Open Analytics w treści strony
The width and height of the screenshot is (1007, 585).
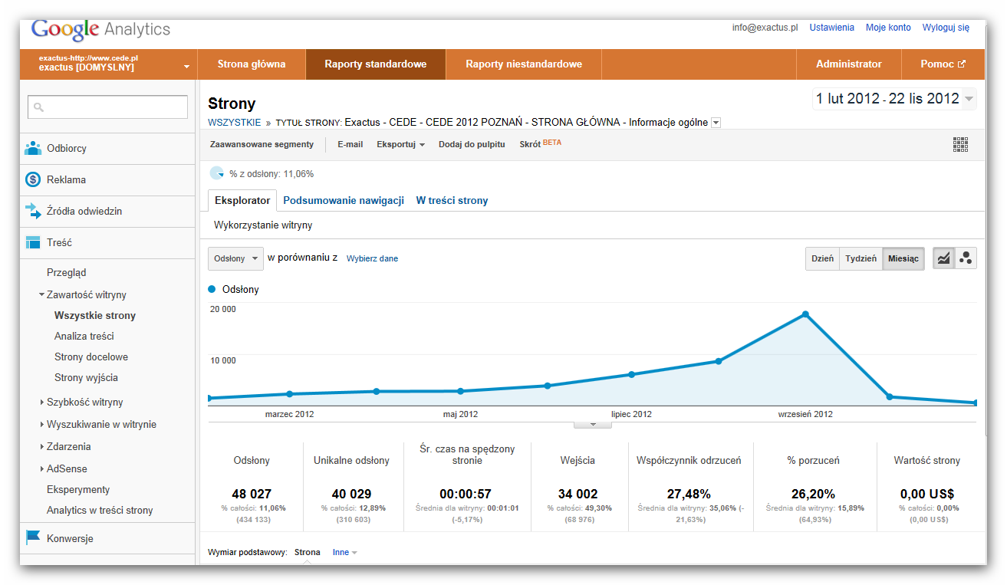click(x=100, y=510)
